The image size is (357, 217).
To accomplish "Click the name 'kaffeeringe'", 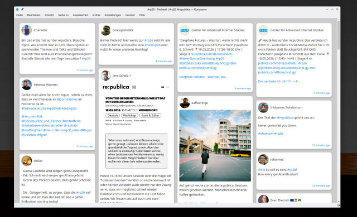I will (x=200, y=103).
